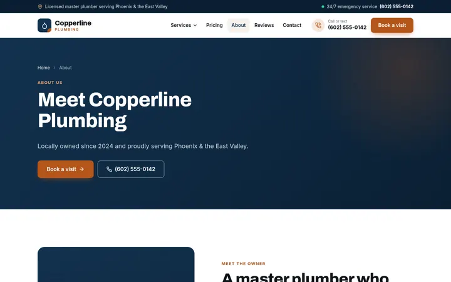This screenshot has width=451, height=282.
Task: Open the Reviews page
Action: [264, 25]
